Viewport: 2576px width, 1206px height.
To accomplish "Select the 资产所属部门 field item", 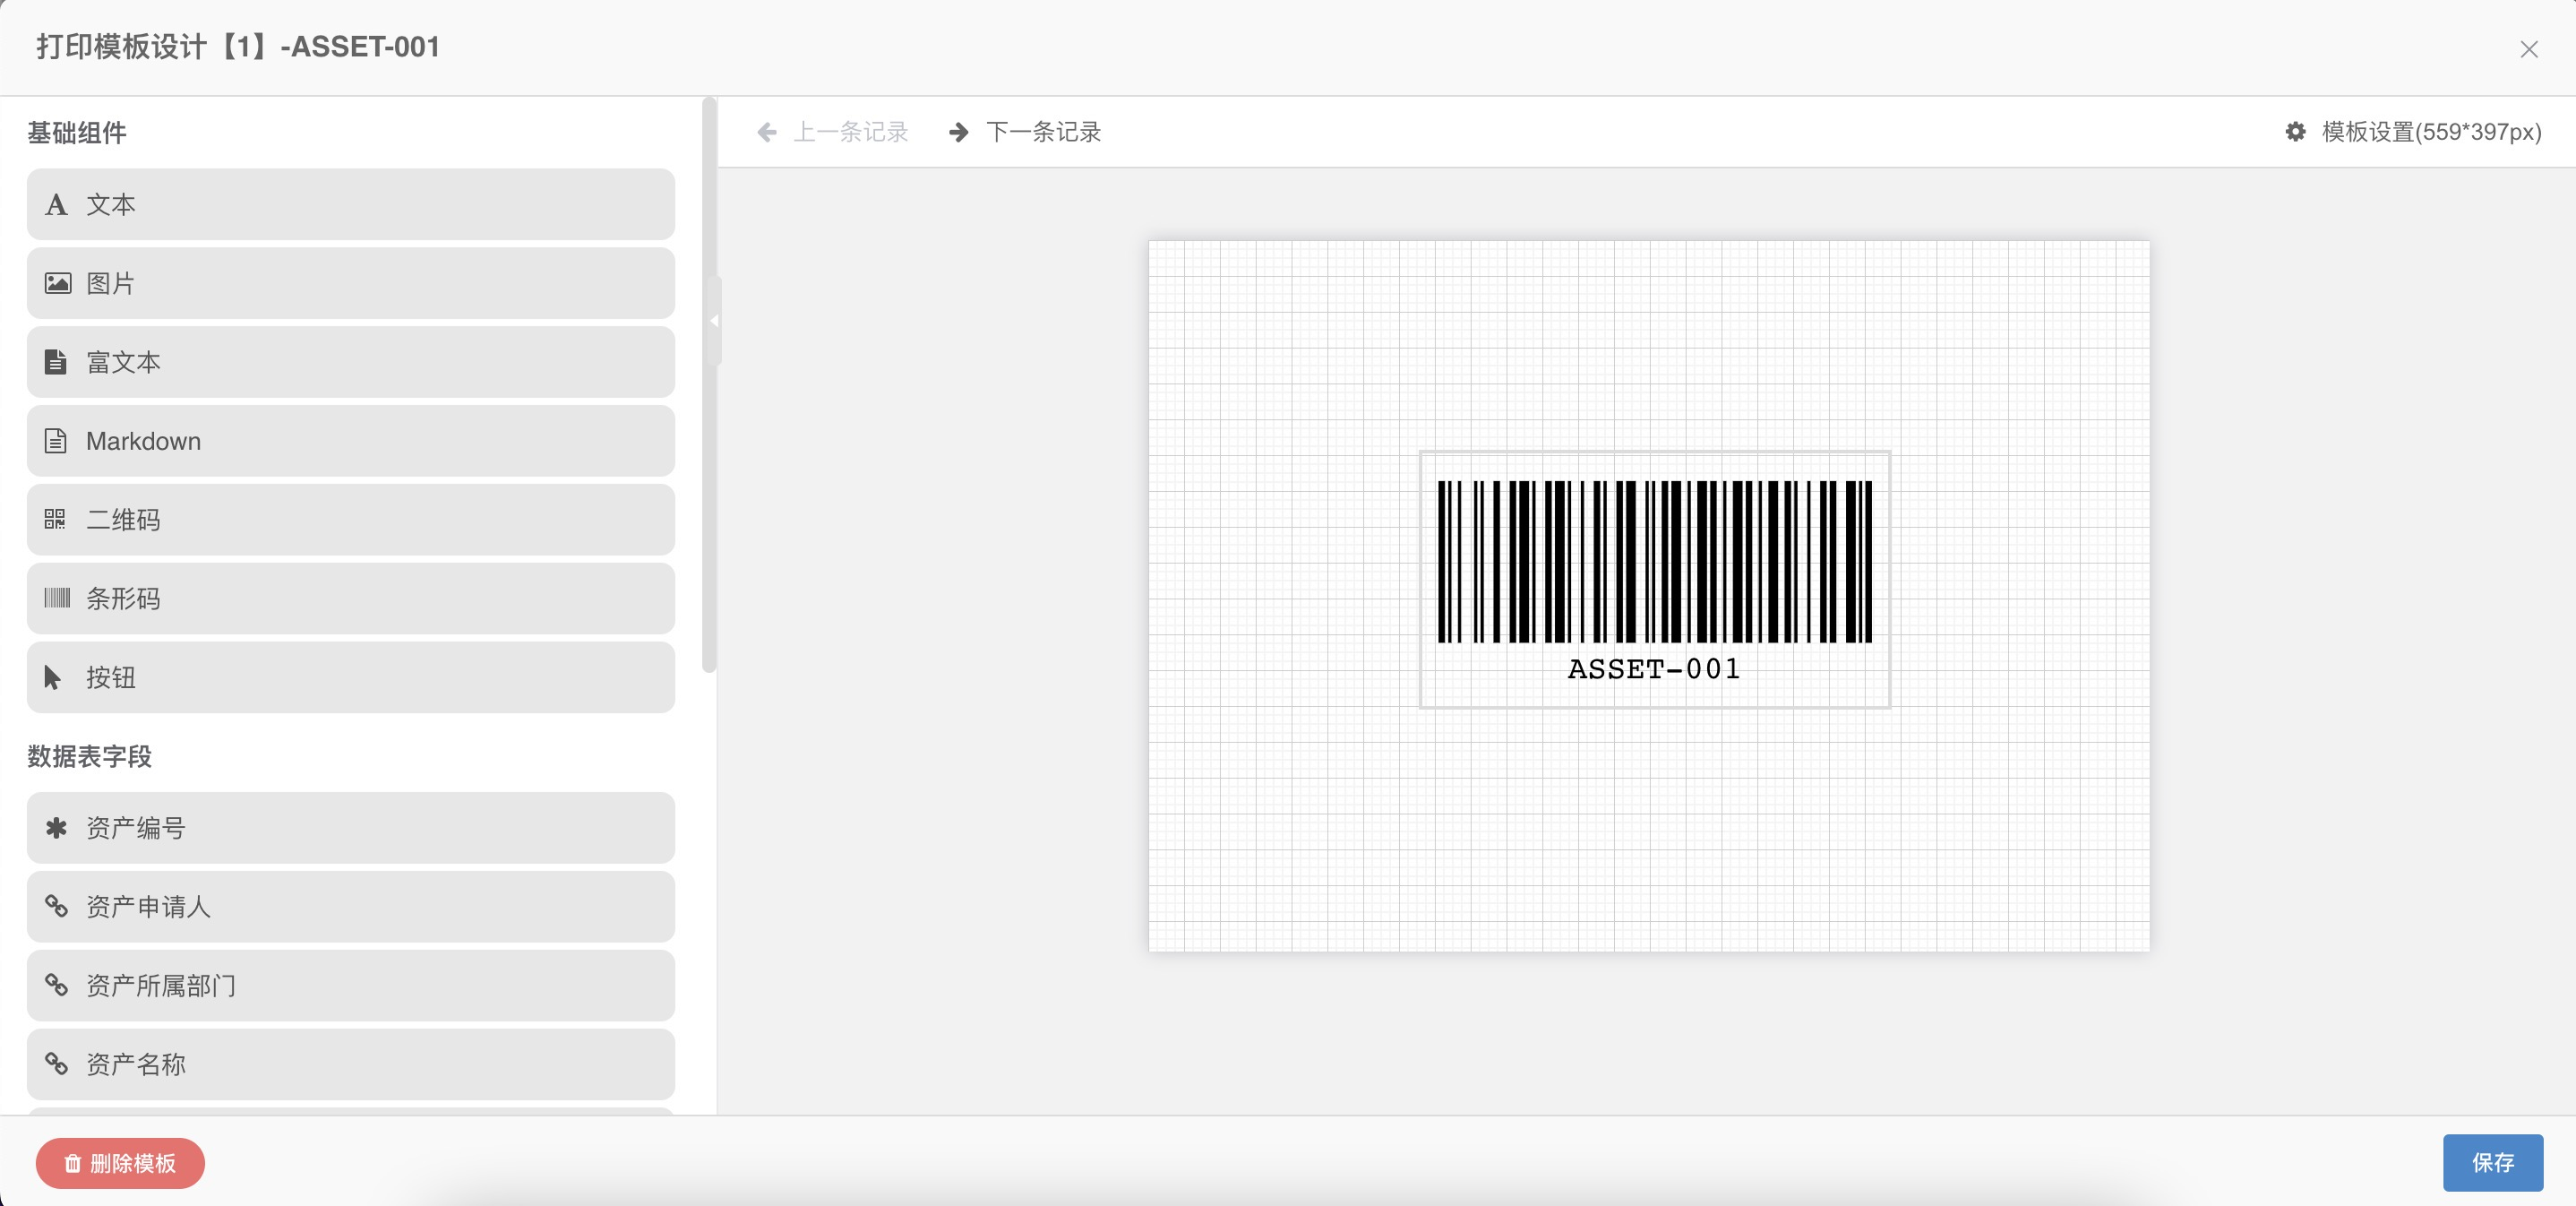I will tap(350, 986).
